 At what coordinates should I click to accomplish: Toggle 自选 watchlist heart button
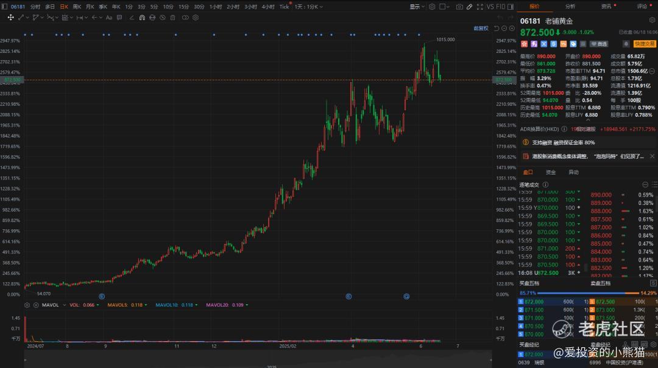pos(600,44)
